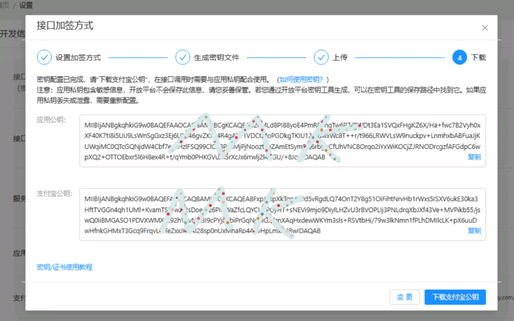The width and height of the screenshot is (514, 321).
Task: Open the 密钥/证书使用教程 link
Action: coord(65,267)
